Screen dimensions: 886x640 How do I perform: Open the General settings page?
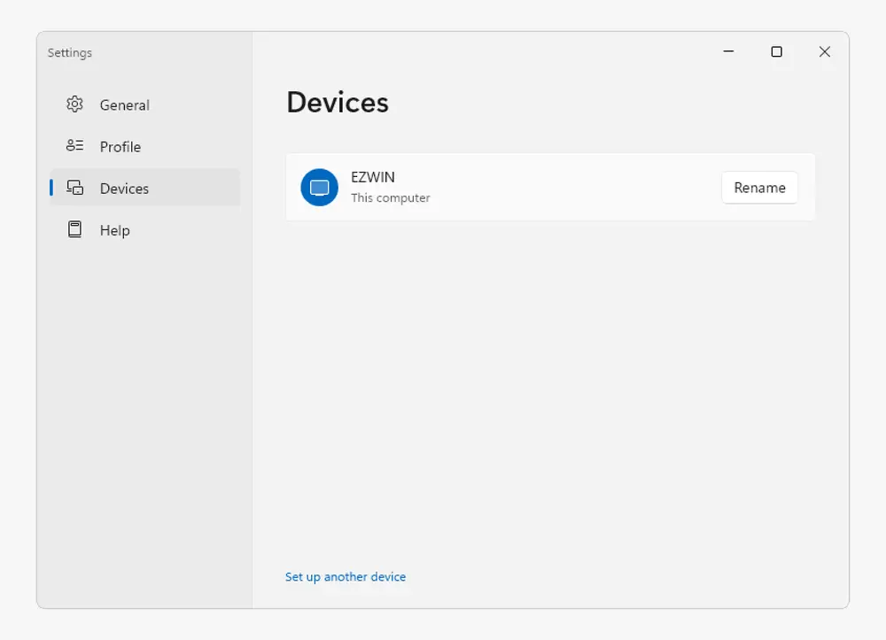coord(125,105)
